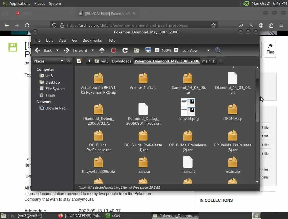Select DP_Builds_PreRelease.rar archive
Screen dimensions: 288x219
click(98, 141)
